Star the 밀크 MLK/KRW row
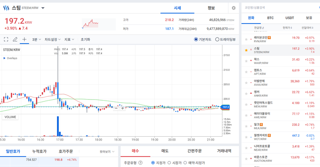Image resolution: width=320 pixels, height=167 pixels. click(246, 126)
